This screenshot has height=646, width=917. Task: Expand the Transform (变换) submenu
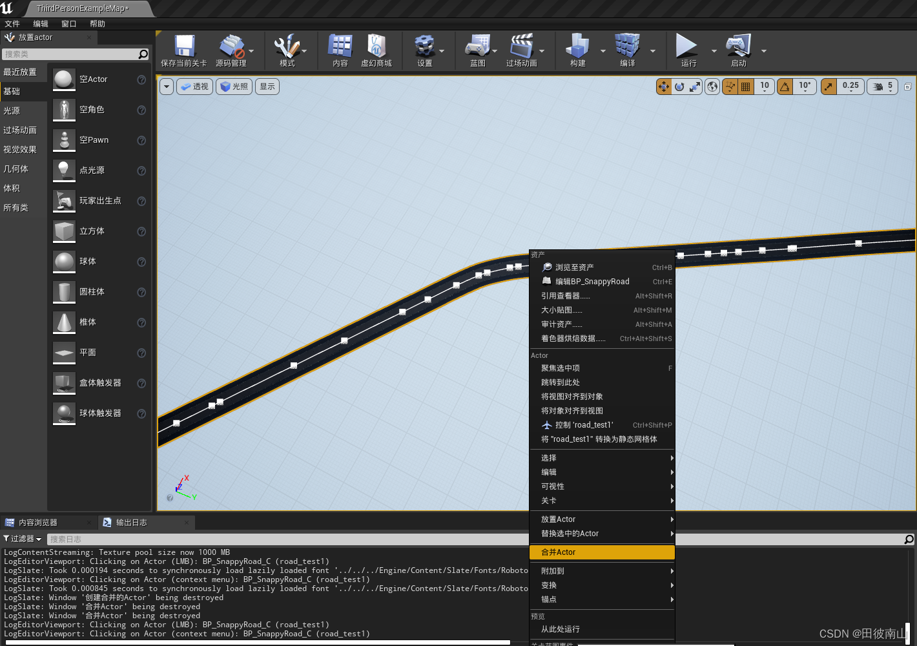[602, 585]
